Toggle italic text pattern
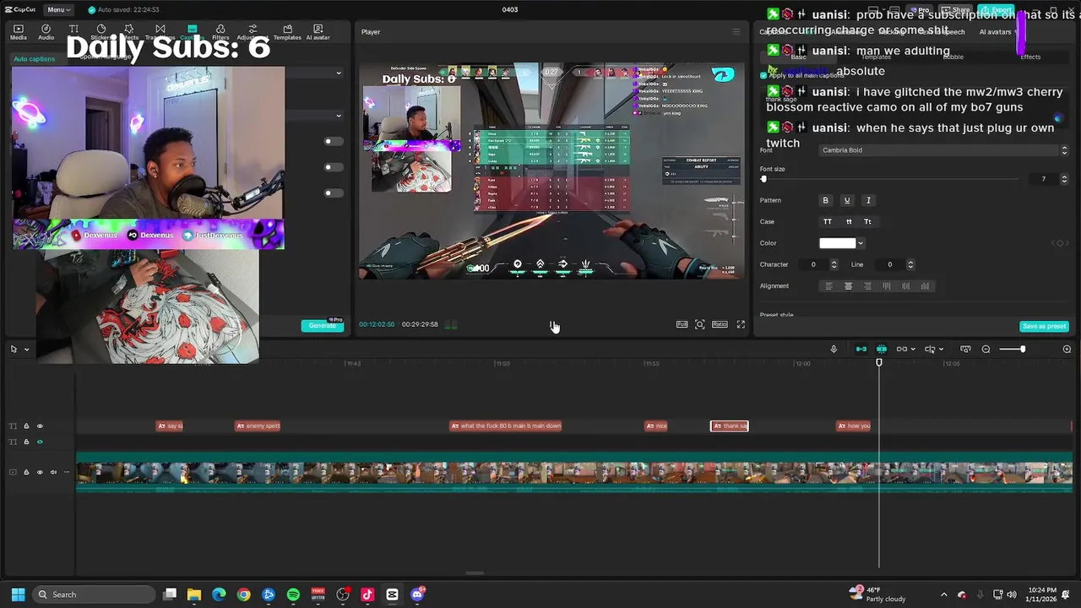 [x=868, y=200]
